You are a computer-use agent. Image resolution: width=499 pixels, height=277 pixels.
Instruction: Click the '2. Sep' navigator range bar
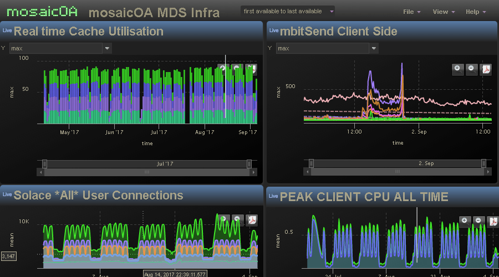tap(398, 163)
